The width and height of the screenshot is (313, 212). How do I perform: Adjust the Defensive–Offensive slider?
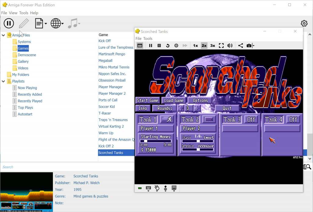coord(198,149)
